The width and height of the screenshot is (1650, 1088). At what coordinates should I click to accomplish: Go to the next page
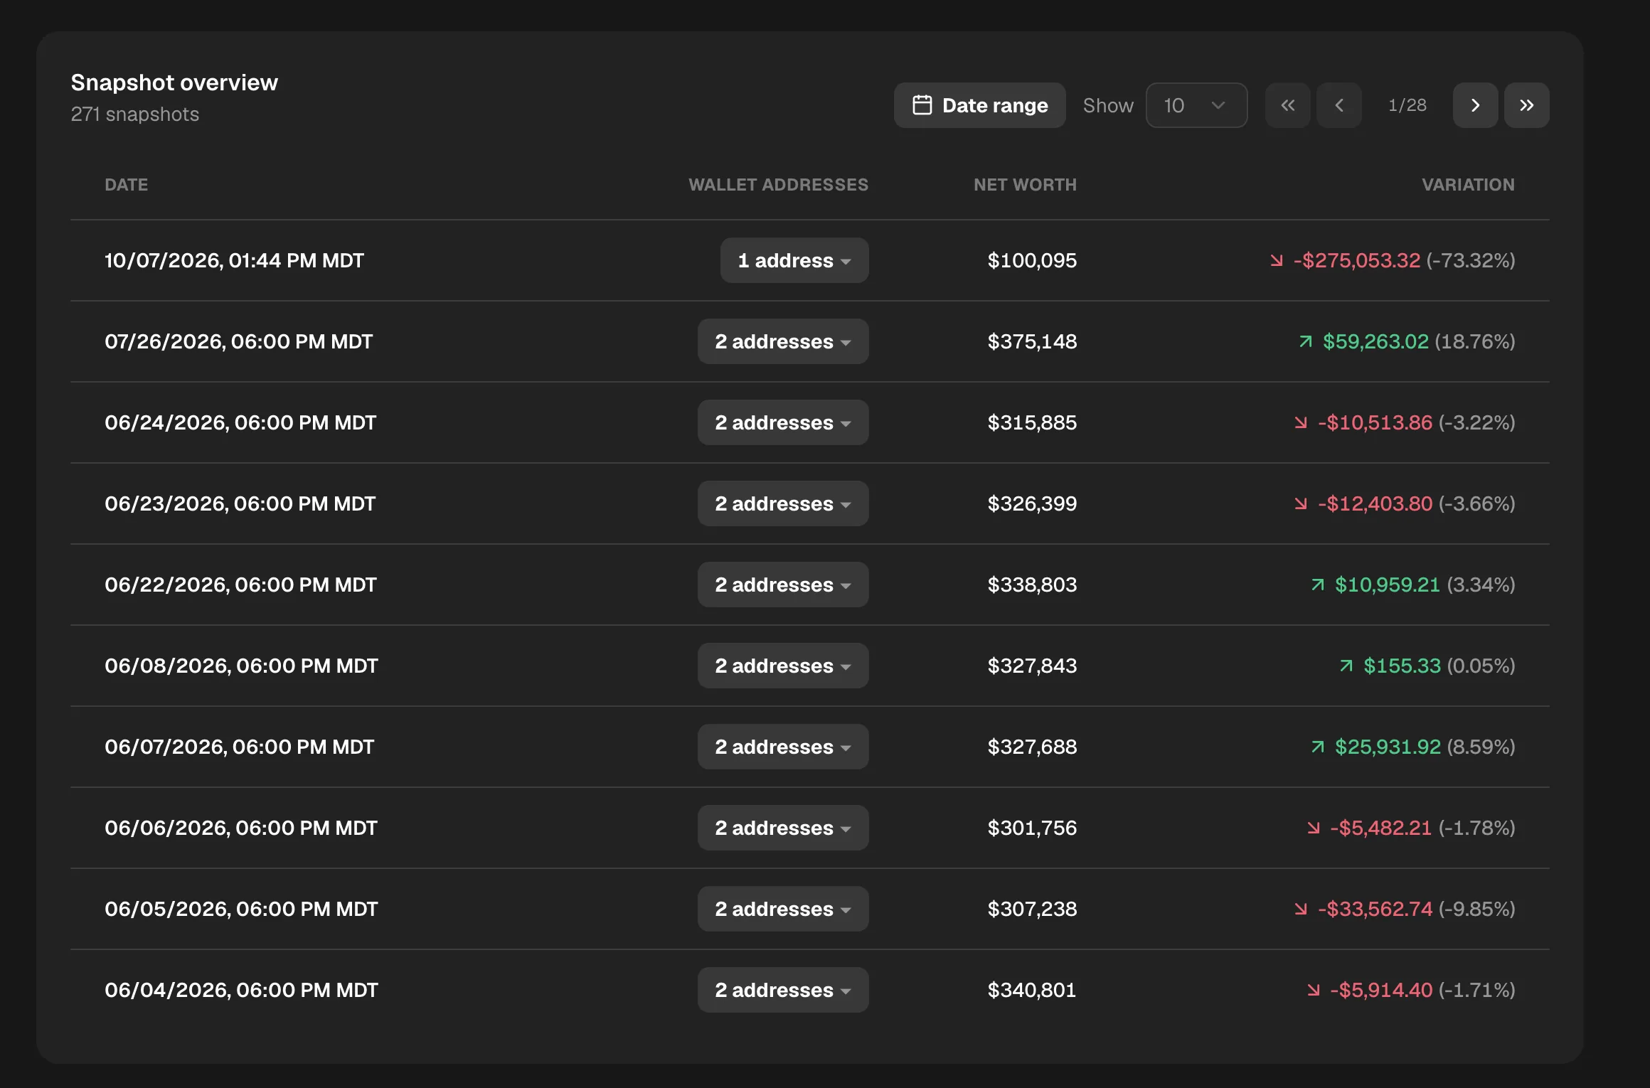point(1475,105)
